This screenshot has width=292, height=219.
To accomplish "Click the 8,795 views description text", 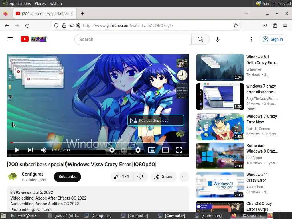I will point(21,192).
